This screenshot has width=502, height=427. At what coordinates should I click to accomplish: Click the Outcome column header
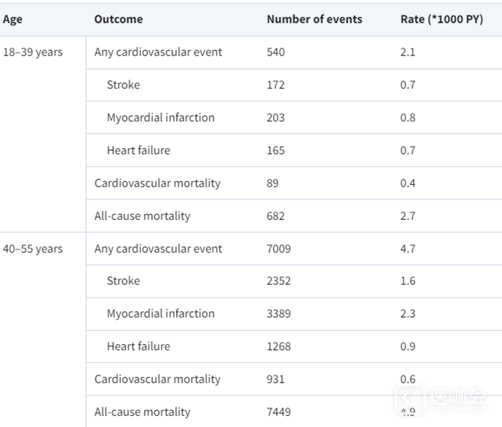(118, 19)
